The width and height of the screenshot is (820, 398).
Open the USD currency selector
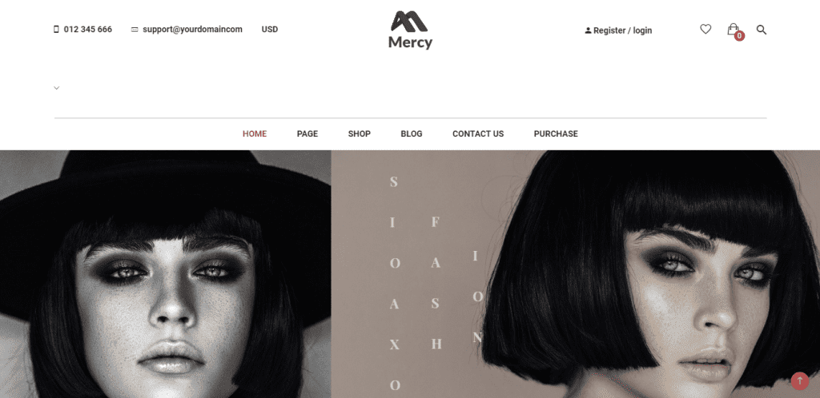[x=270, y=30]
